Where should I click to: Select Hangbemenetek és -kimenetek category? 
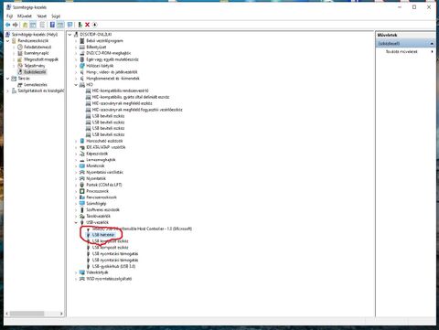tap(112, 79)
